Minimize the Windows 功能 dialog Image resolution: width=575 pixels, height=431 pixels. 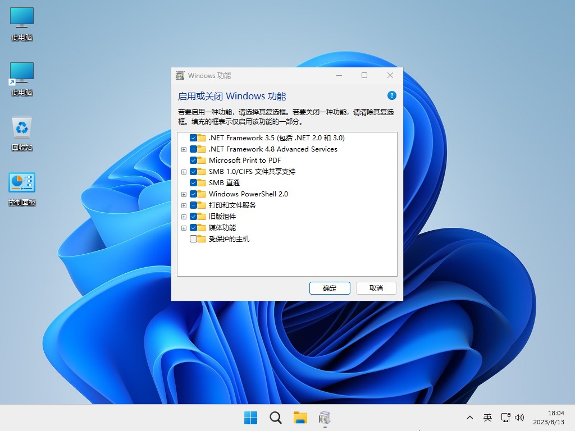pyautogui.click(x=339, y=75)
